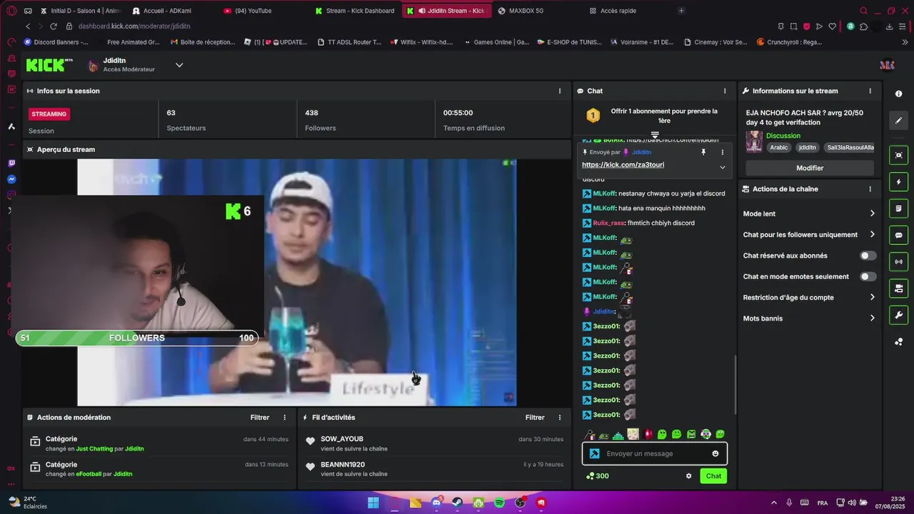This screenshot has height=514, width=914.
Task: Open Informations sur le stream options menu
Action: pos(870,91)
